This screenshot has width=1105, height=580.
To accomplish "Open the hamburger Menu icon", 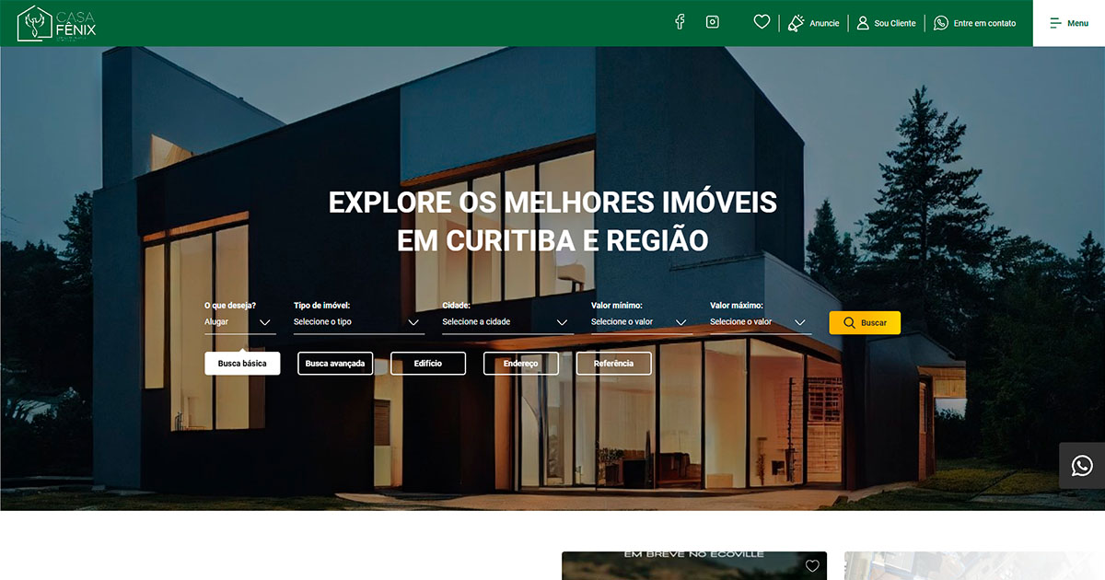I will pyautogui.click(x=1056, y=23).
